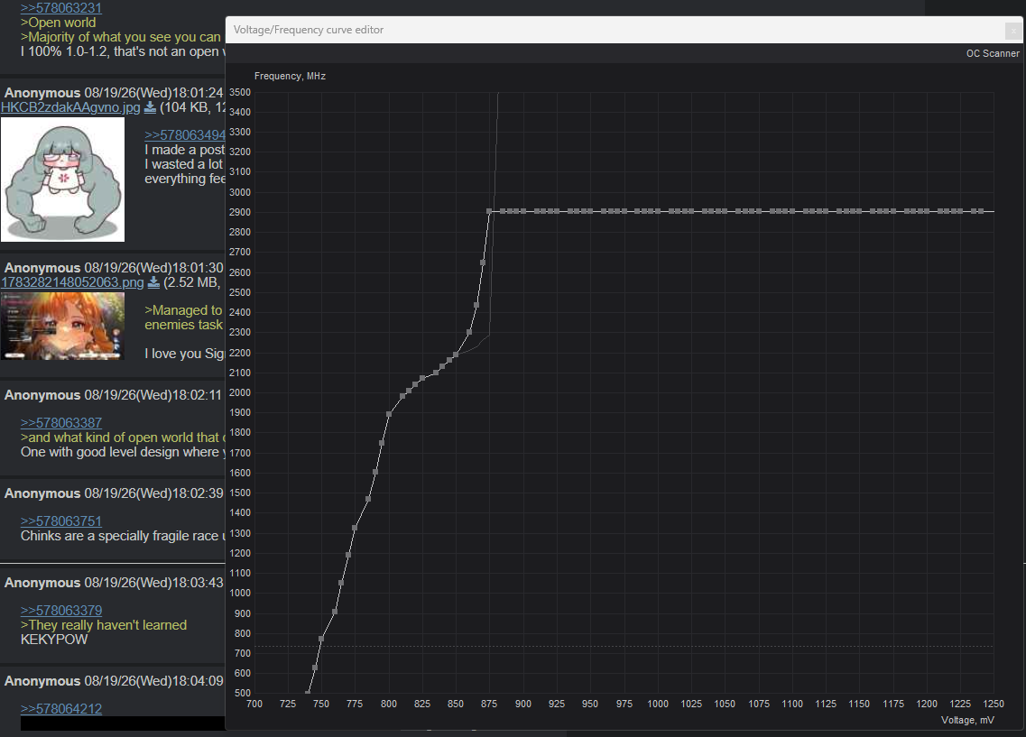Image resolution: width=1026 pixels, height=737 pixels.
Task: Click the 1250 voltage axis value
Action: [x=994, y=704]
